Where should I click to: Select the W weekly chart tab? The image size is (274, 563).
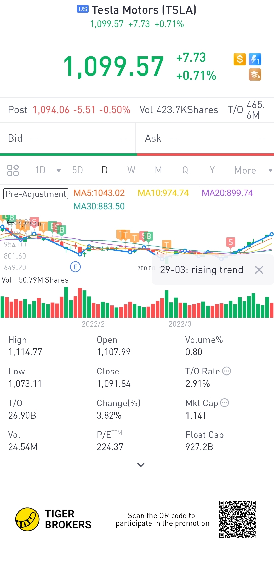point(131,170)
